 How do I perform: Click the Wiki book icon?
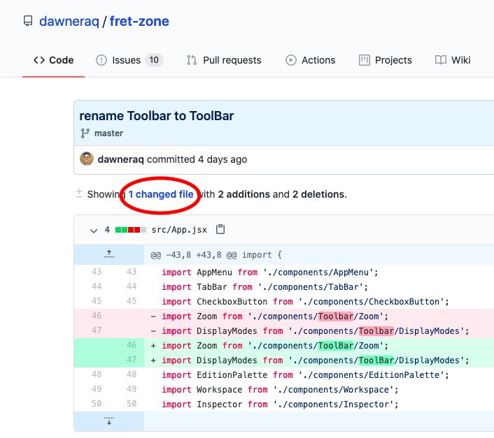tap(440, 60)
